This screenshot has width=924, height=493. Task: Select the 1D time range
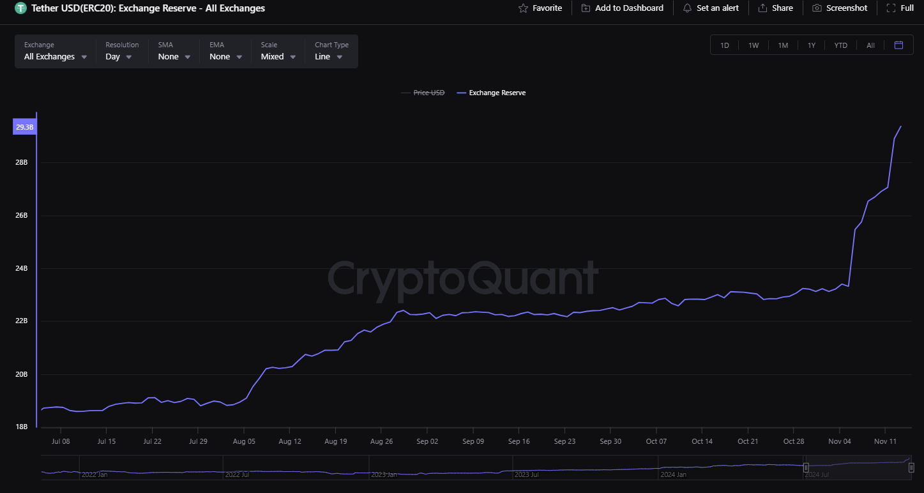[725, 45]
